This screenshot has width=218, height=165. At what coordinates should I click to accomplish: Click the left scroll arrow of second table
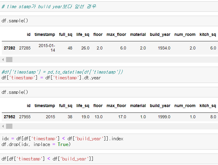click(3, 126)
